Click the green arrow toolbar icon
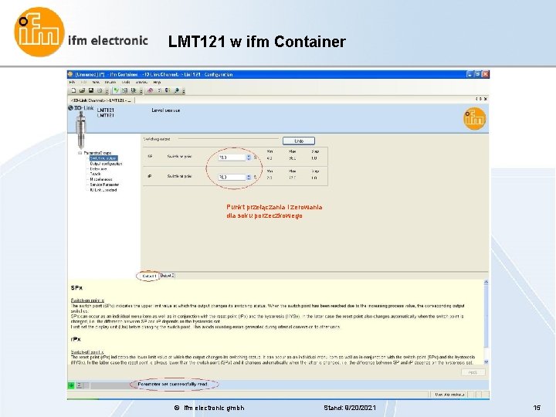 tap(116, 91)
